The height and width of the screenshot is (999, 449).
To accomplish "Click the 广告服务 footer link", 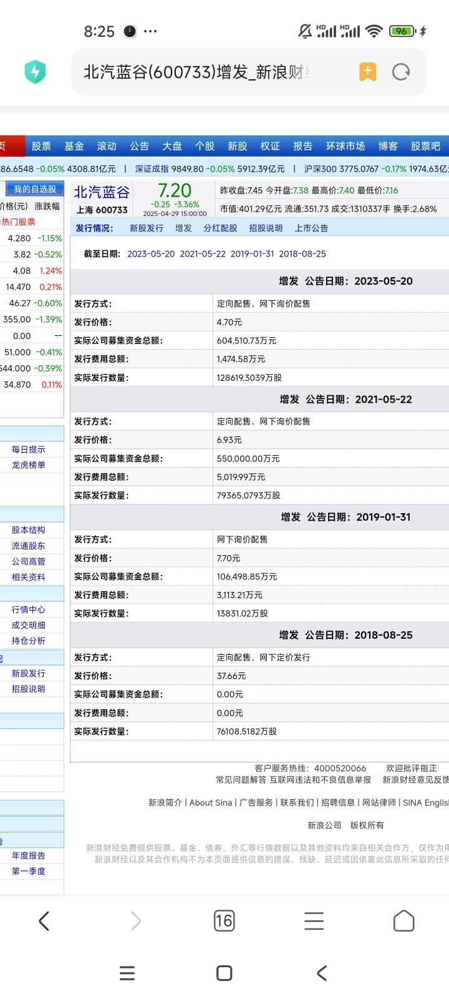I will pos(256,802).
